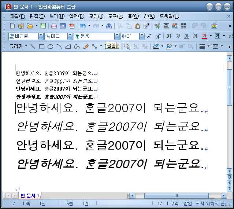Image resolution: width=234 pixels, height=209 pixels.
Task: Close the document with the menu-bar X
Action: 229,16
